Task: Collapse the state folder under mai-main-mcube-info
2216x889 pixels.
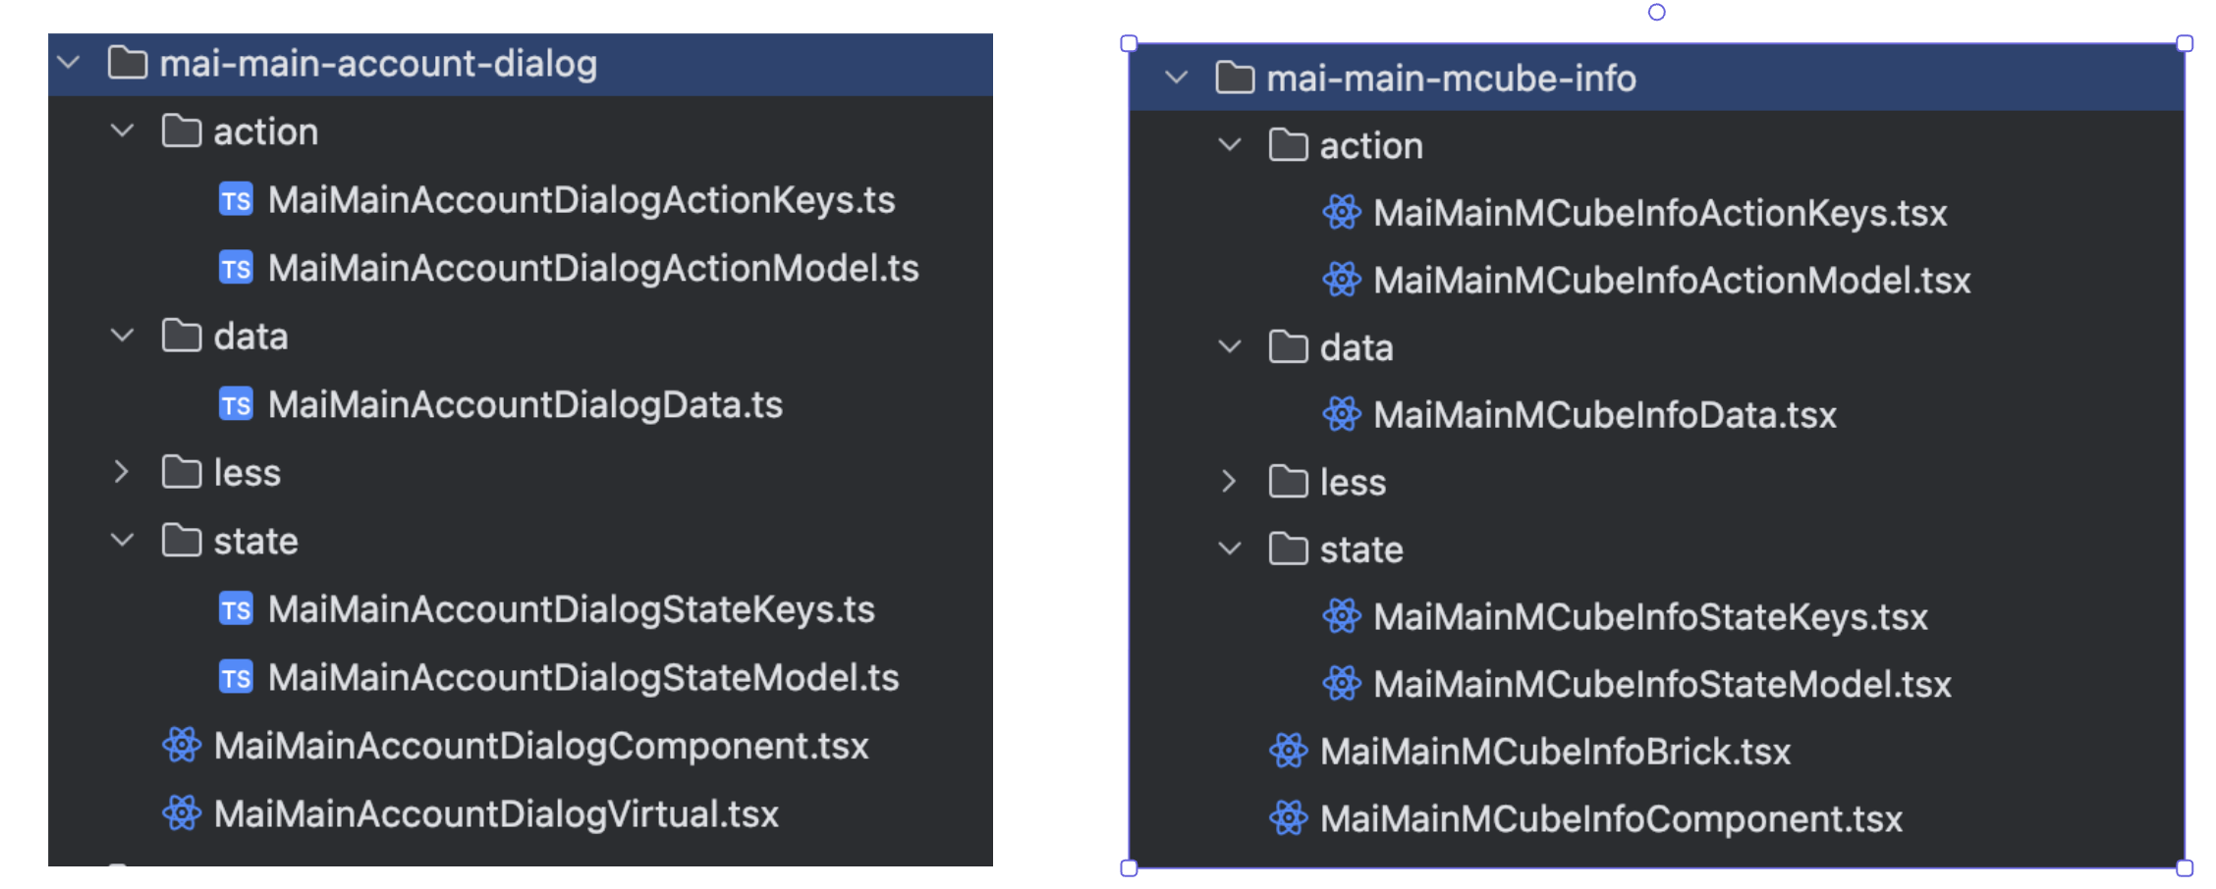Action: [x=1230, y=549]
